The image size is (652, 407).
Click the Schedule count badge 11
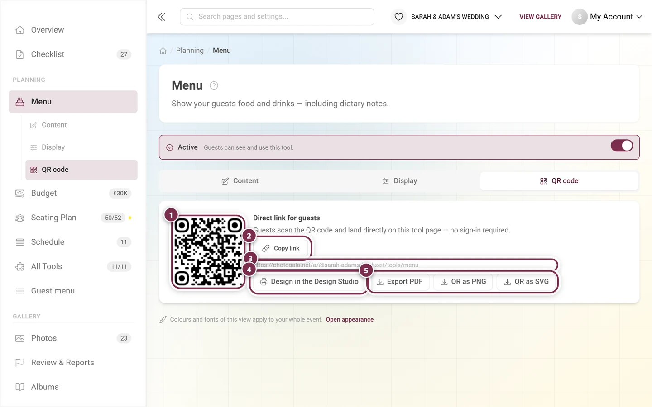[124, 242]
